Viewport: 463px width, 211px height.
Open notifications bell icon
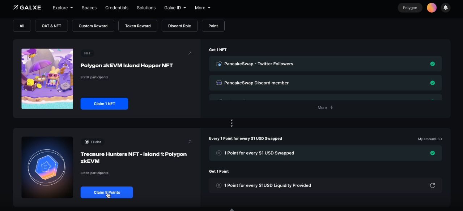pyautogui.click(x=446, y=8)
